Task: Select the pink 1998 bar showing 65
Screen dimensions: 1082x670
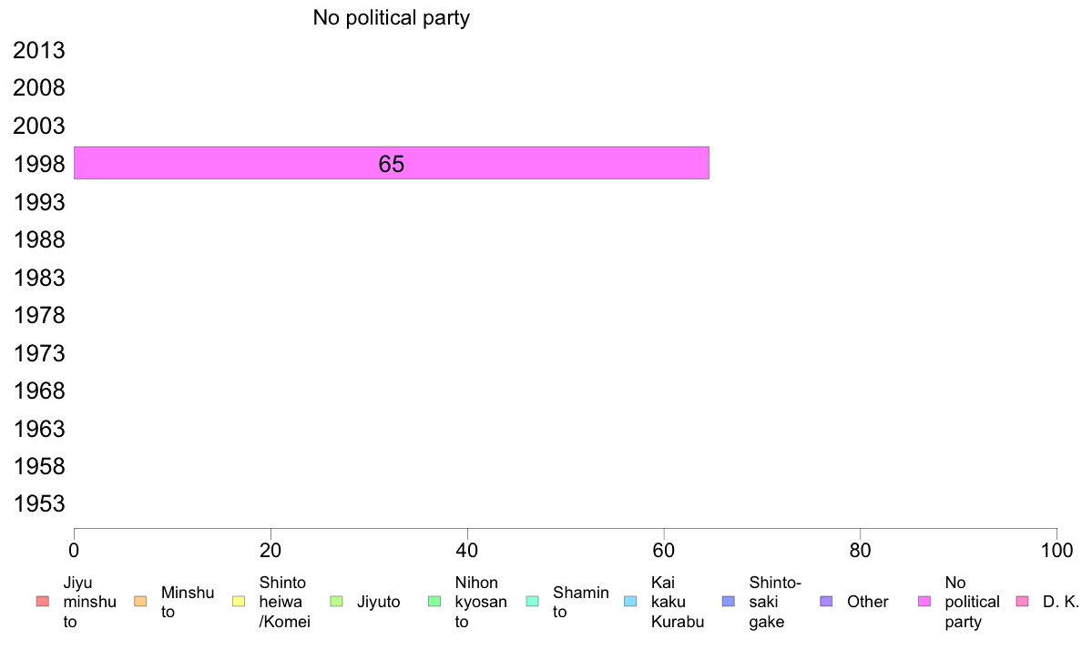Action: click(392, 163)
